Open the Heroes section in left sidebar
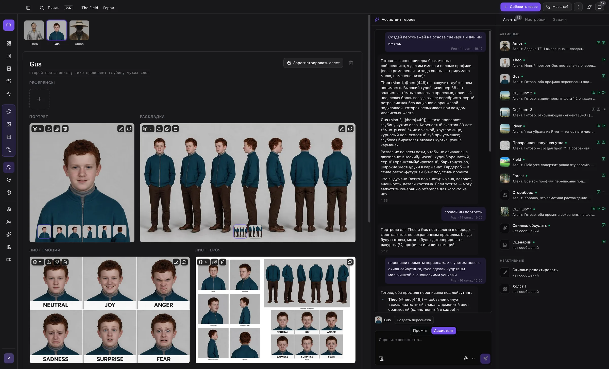This screenshot has width=609, height=369. [x=9, y=167]
